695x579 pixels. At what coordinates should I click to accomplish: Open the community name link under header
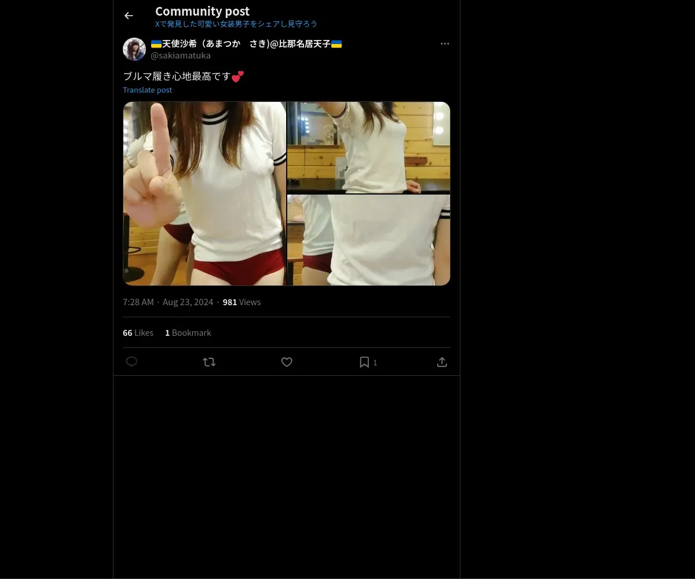(236, 24)
